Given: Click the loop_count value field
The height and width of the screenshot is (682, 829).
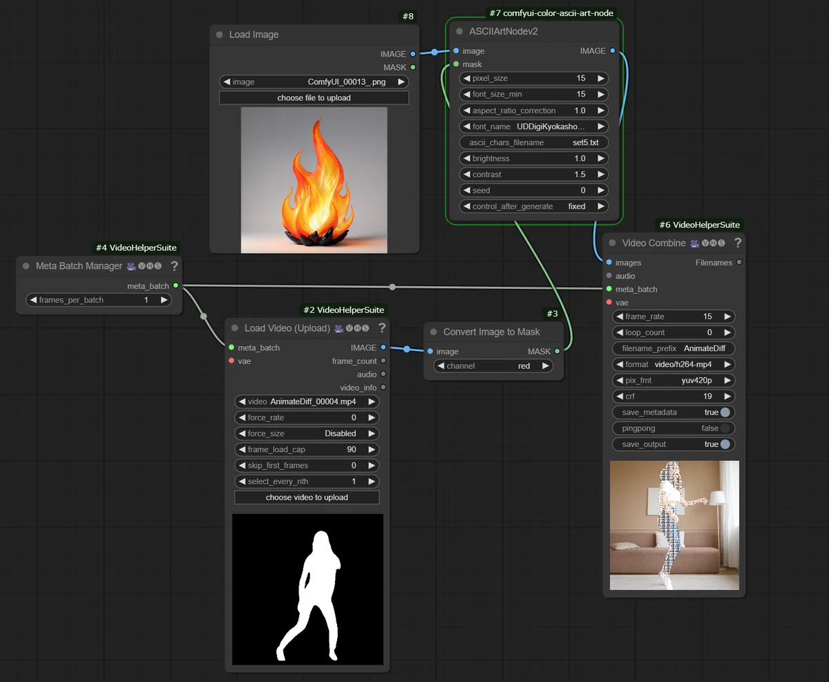Looking at the screenshot, I should click(x=674, y=332).
